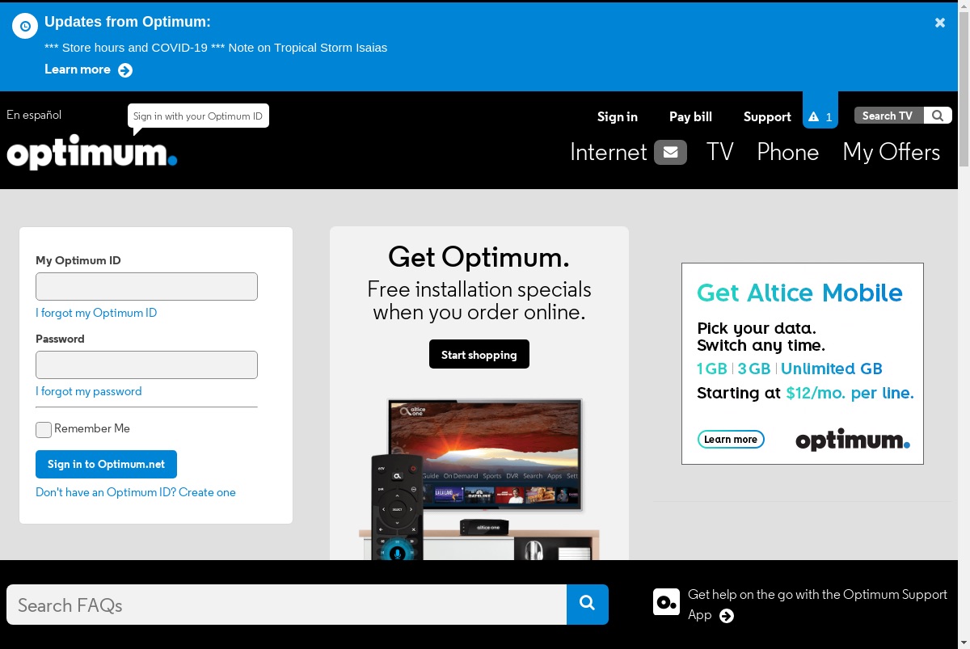Focus the Password field
Viewport: 970px width, 649px height.
(146, 365)
